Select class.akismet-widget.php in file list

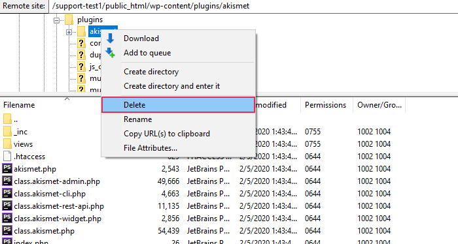click(x=58, y=219)
